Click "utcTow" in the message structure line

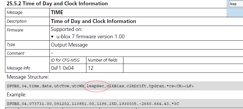tap(62, 86)
